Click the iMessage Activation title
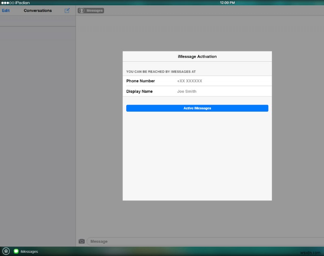Screen dimensions: 324x256 (x=197, y=56)
